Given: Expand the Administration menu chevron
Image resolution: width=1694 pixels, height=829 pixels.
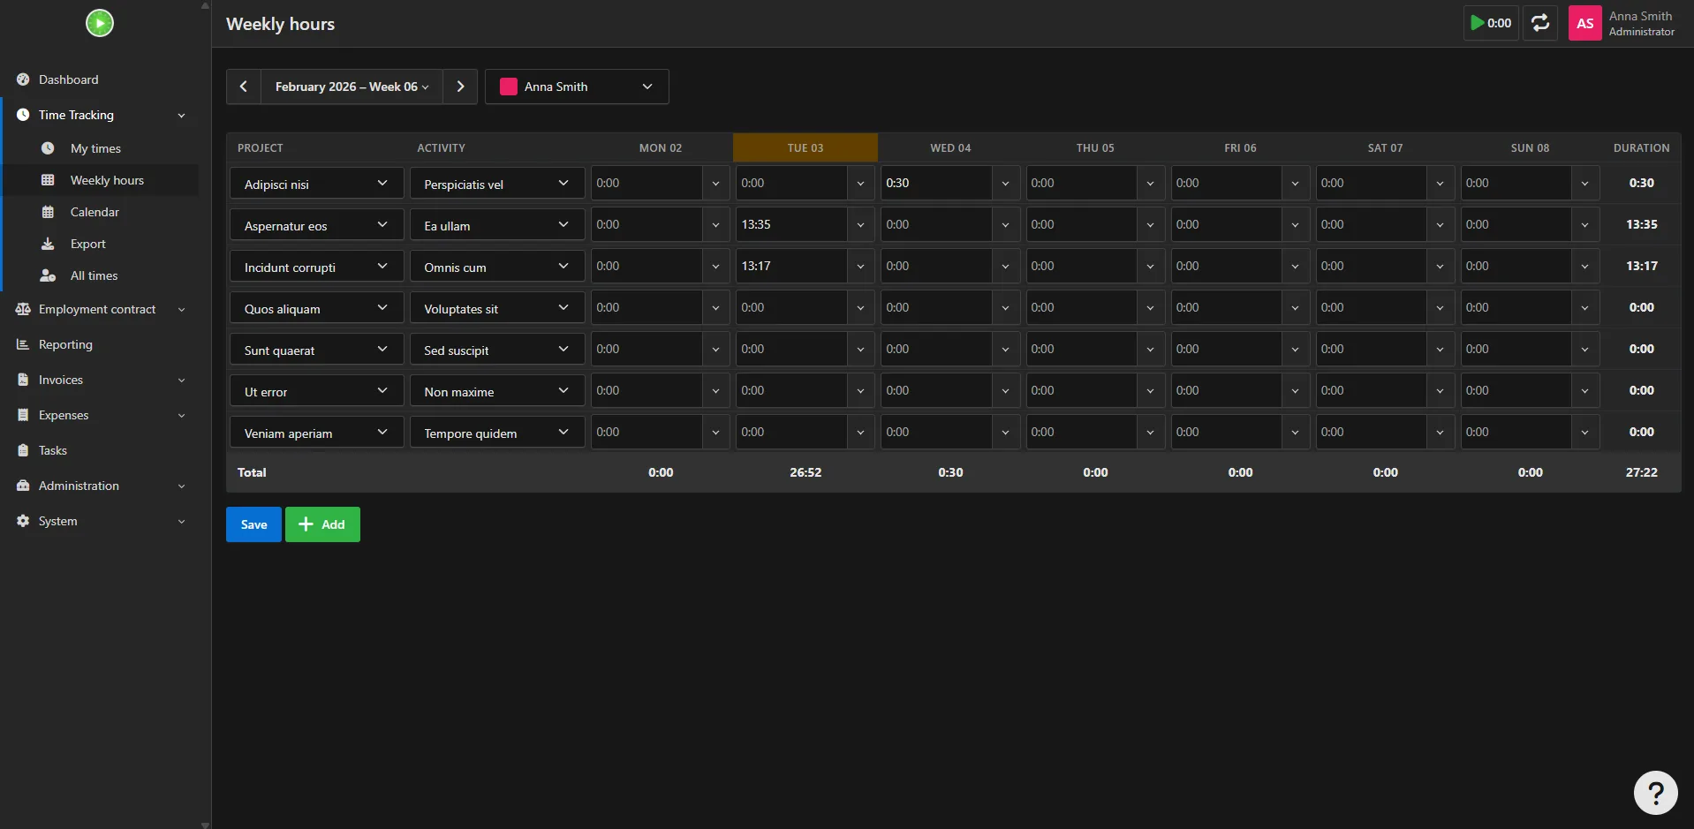Looking at the screenshot, I should pos(181,486).
